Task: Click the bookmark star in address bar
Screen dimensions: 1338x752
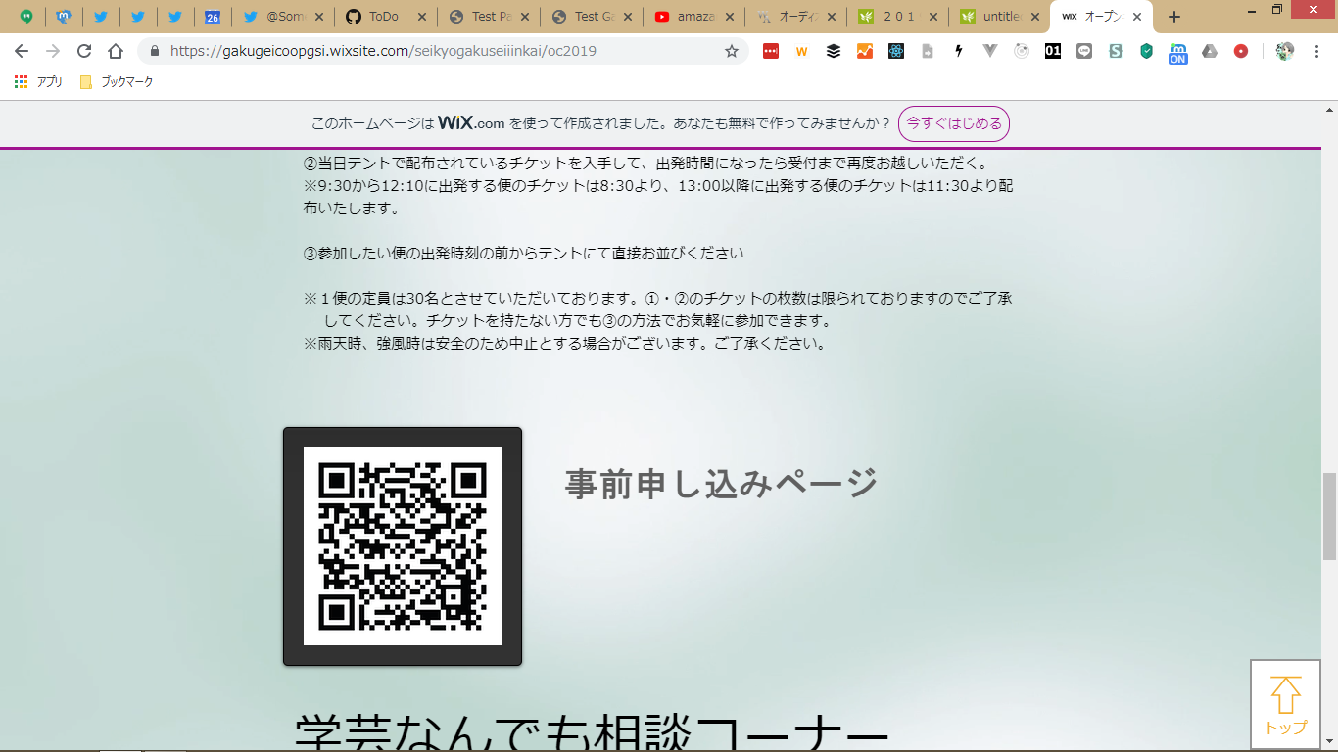Action: (x=731, y=52)
